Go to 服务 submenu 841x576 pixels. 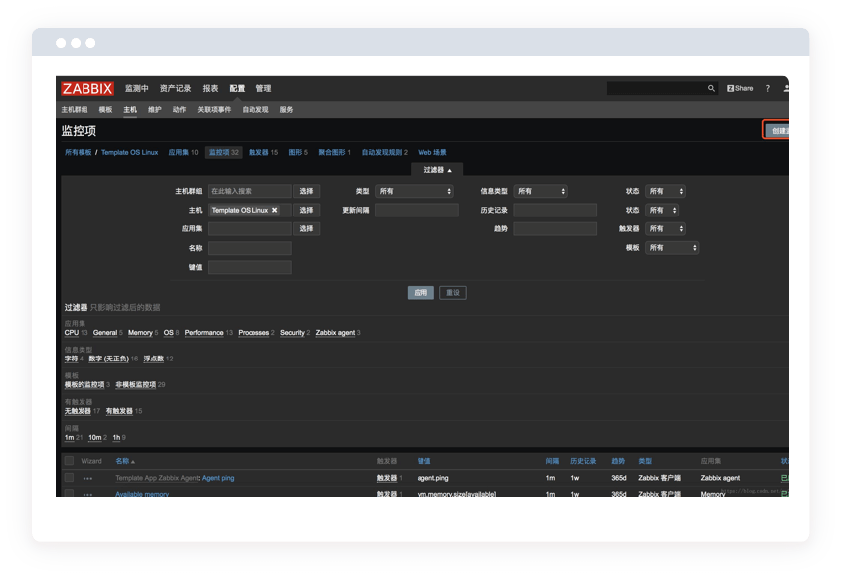(x=287, y=110)
